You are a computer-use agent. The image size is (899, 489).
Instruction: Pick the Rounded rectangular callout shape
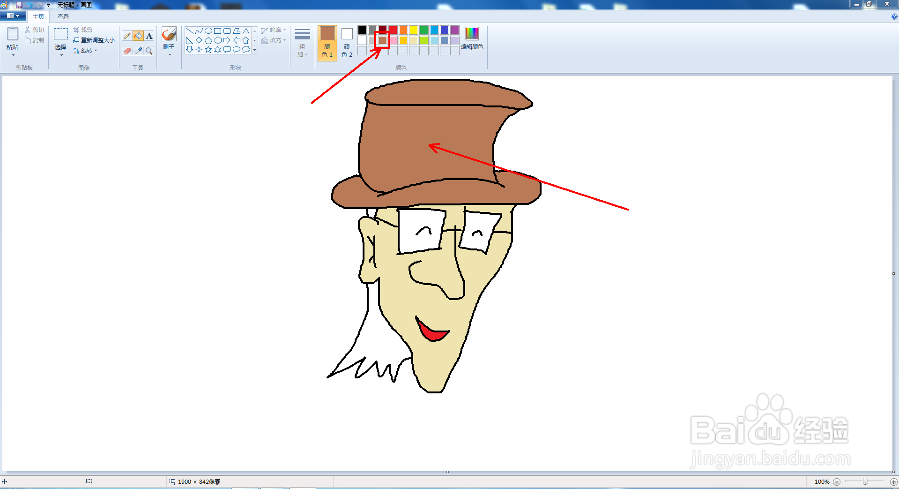227,50
